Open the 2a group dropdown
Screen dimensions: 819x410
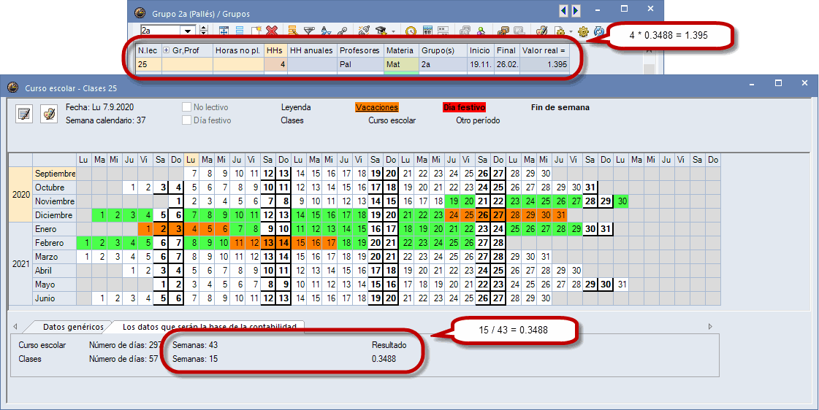(188, 31)
